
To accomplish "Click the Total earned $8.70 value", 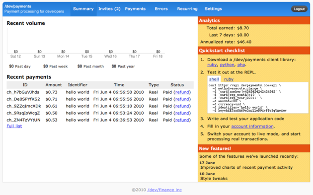I will 243,28.
